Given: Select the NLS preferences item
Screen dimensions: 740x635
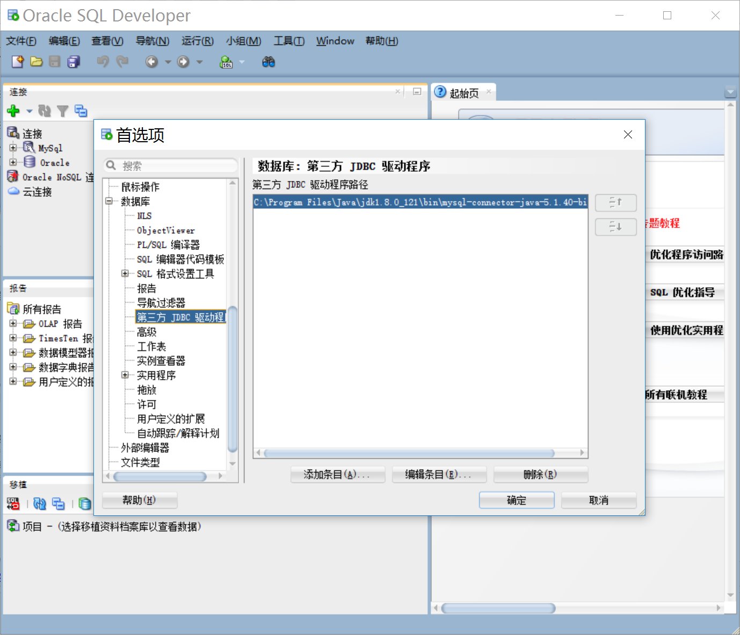Looking at the screenshot, I should (144, 216).
